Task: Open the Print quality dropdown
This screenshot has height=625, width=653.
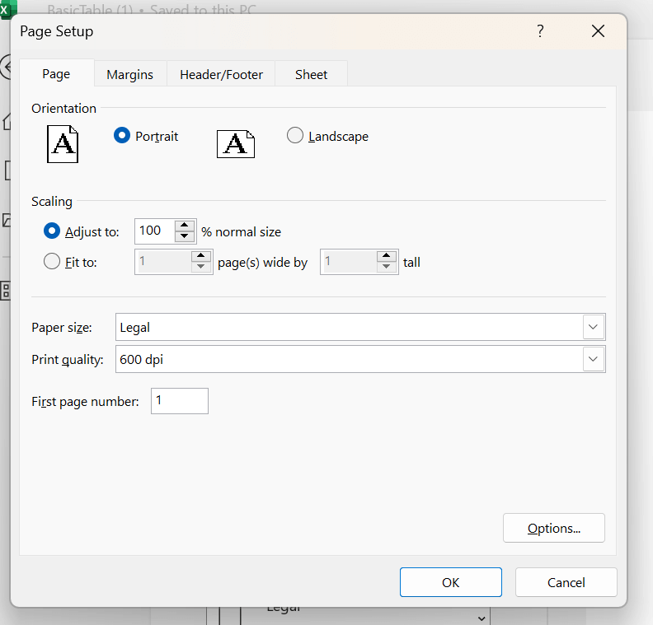Action: (x=593, y=359)
